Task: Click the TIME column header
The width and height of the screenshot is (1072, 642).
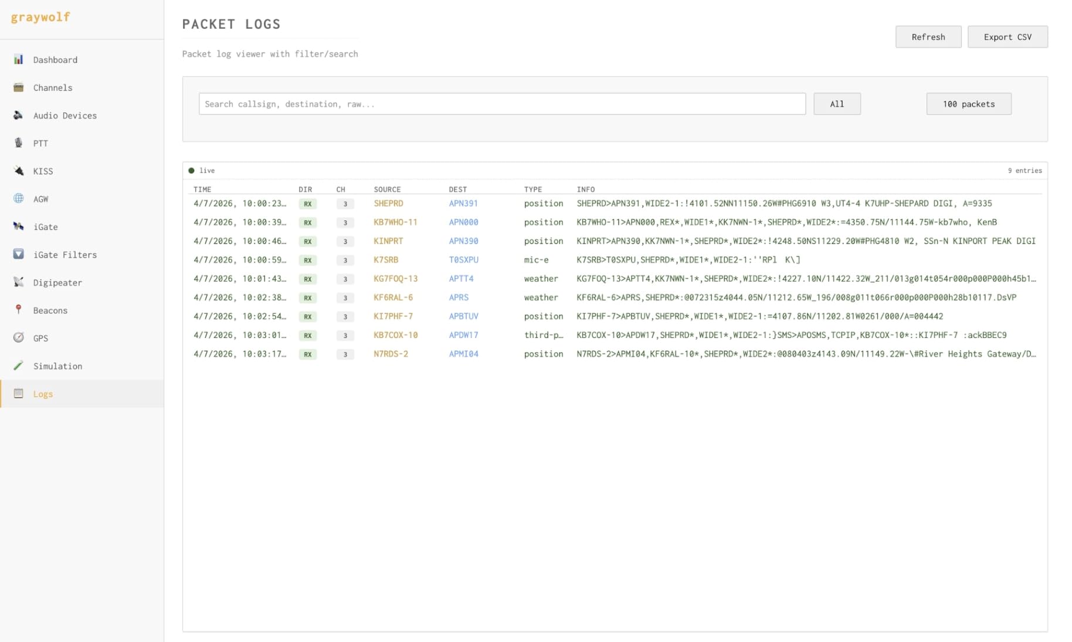Action: [202, 190]
